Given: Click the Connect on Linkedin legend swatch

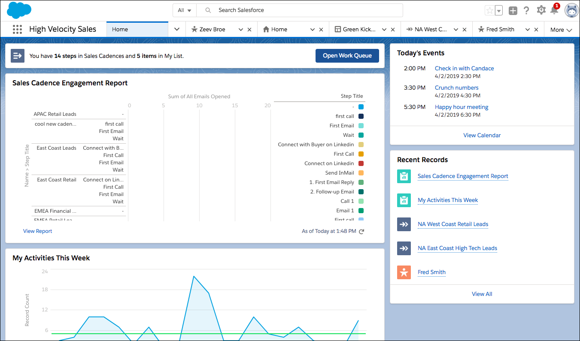Looking at the screenshot, I should 361,163.
